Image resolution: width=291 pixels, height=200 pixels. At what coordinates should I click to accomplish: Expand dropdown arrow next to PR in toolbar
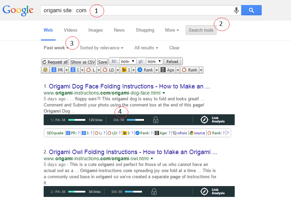pos(67,70)
